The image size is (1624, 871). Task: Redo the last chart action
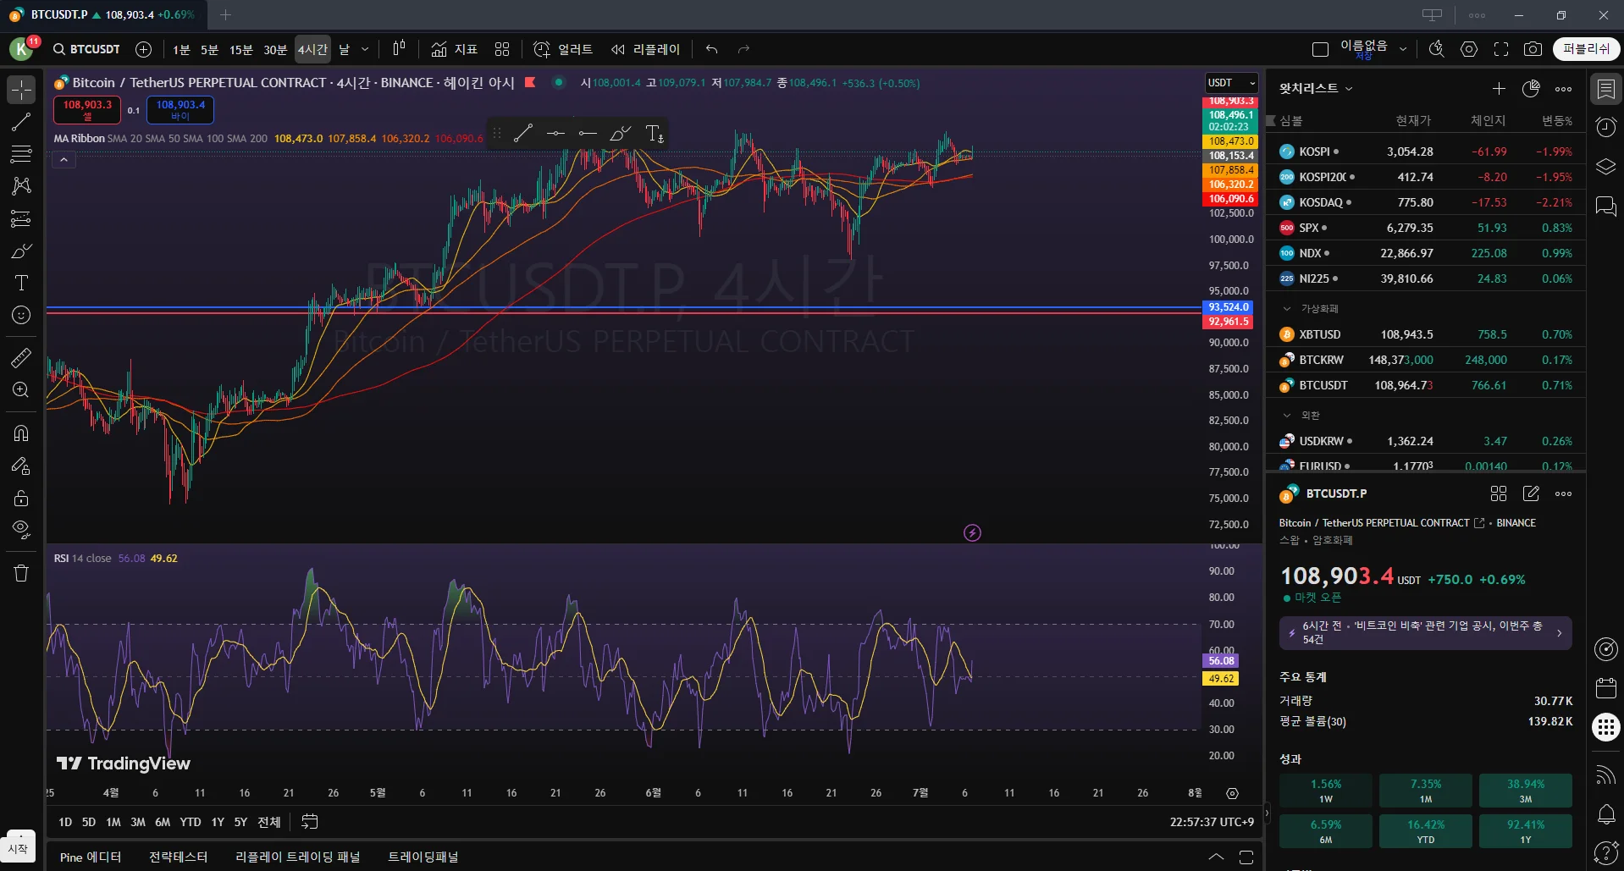click(743, 49)
